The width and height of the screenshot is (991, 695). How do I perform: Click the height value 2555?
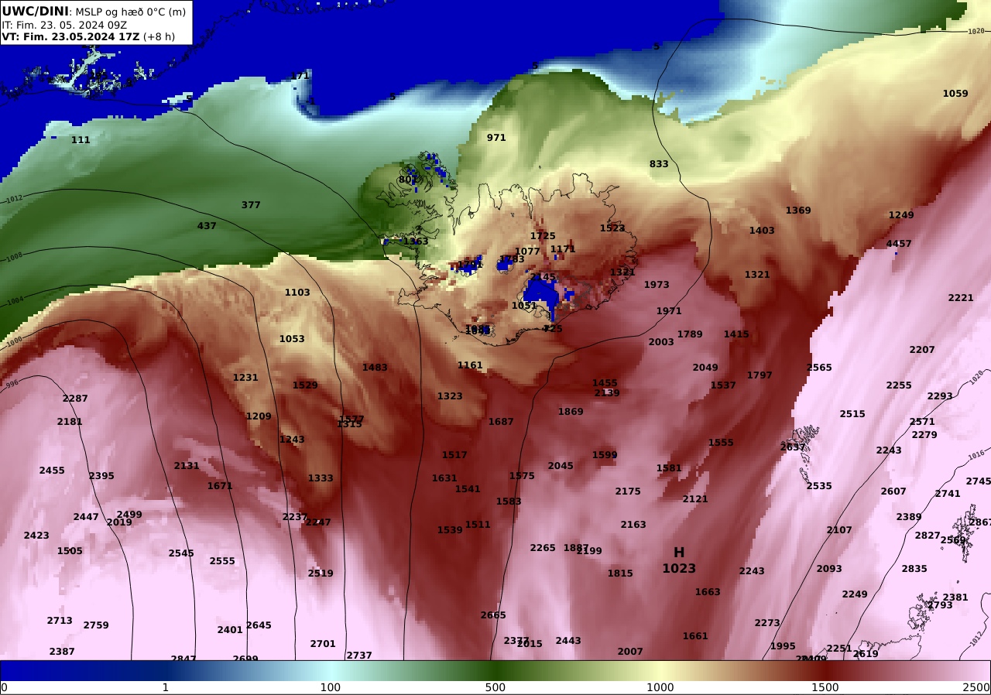(222, 561)
